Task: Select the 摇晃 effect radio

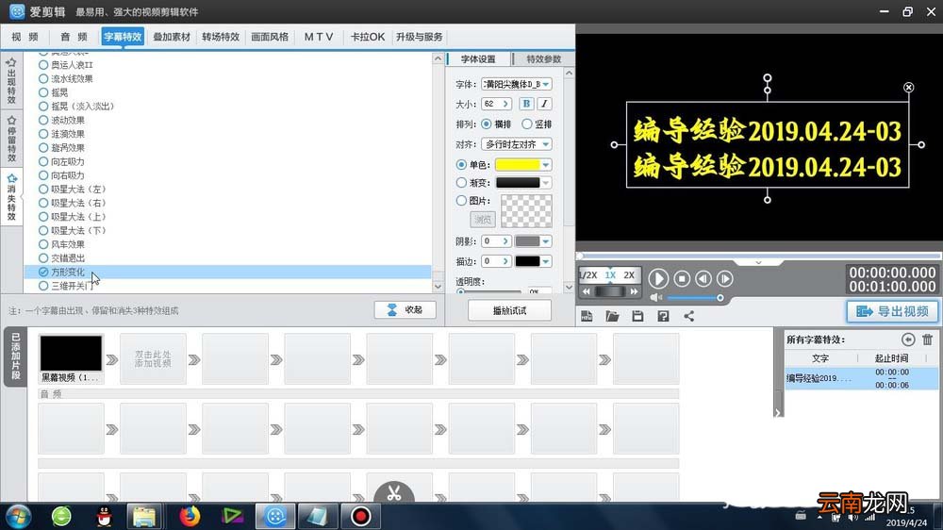Action: point(43,92)
